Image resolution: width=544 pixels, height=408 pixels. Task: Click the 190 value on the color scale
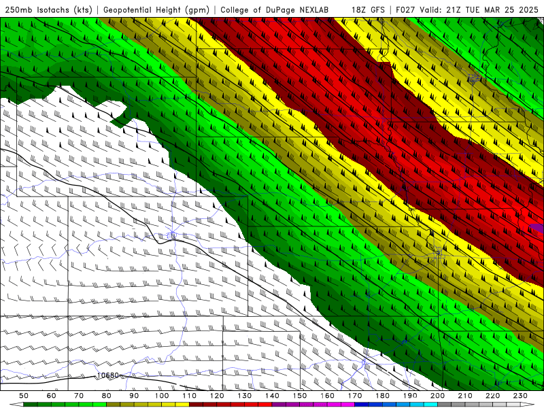[x=410, y=396]
